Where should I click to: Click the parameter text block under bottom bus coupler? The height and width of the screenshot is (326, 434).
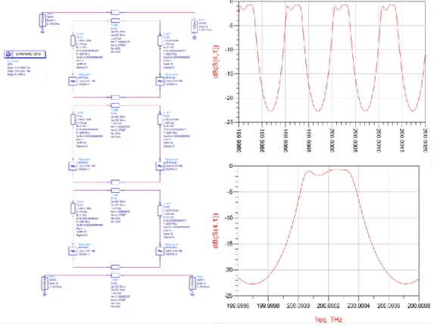click(x=120, y=293)
